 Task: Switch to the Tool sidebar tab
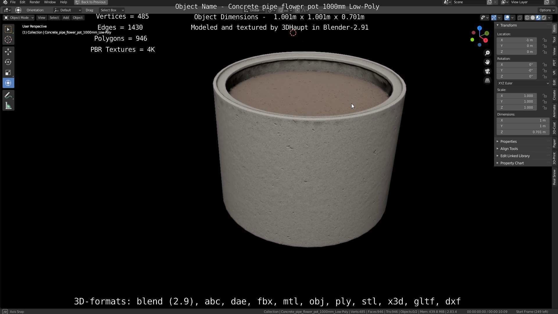point(555,40)
